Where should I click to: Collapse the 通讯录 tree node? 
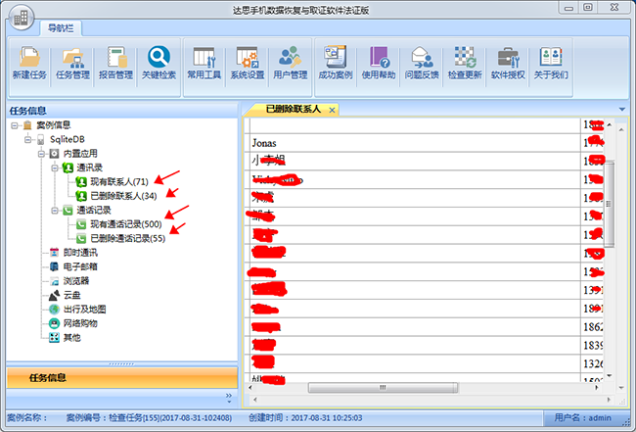(x=55, y=168)
